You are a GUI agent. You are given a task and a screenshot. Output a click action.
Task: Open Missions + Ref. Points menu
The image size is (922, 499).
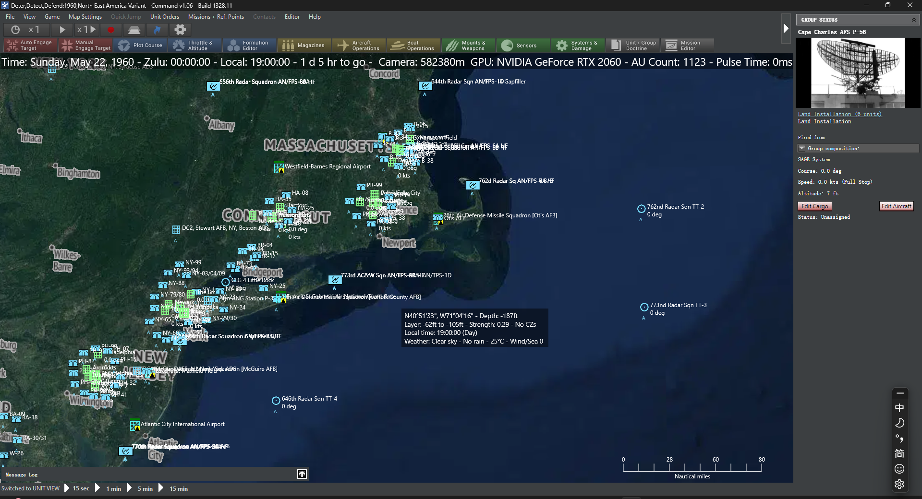pyautogui.click(x=216, y=17)
